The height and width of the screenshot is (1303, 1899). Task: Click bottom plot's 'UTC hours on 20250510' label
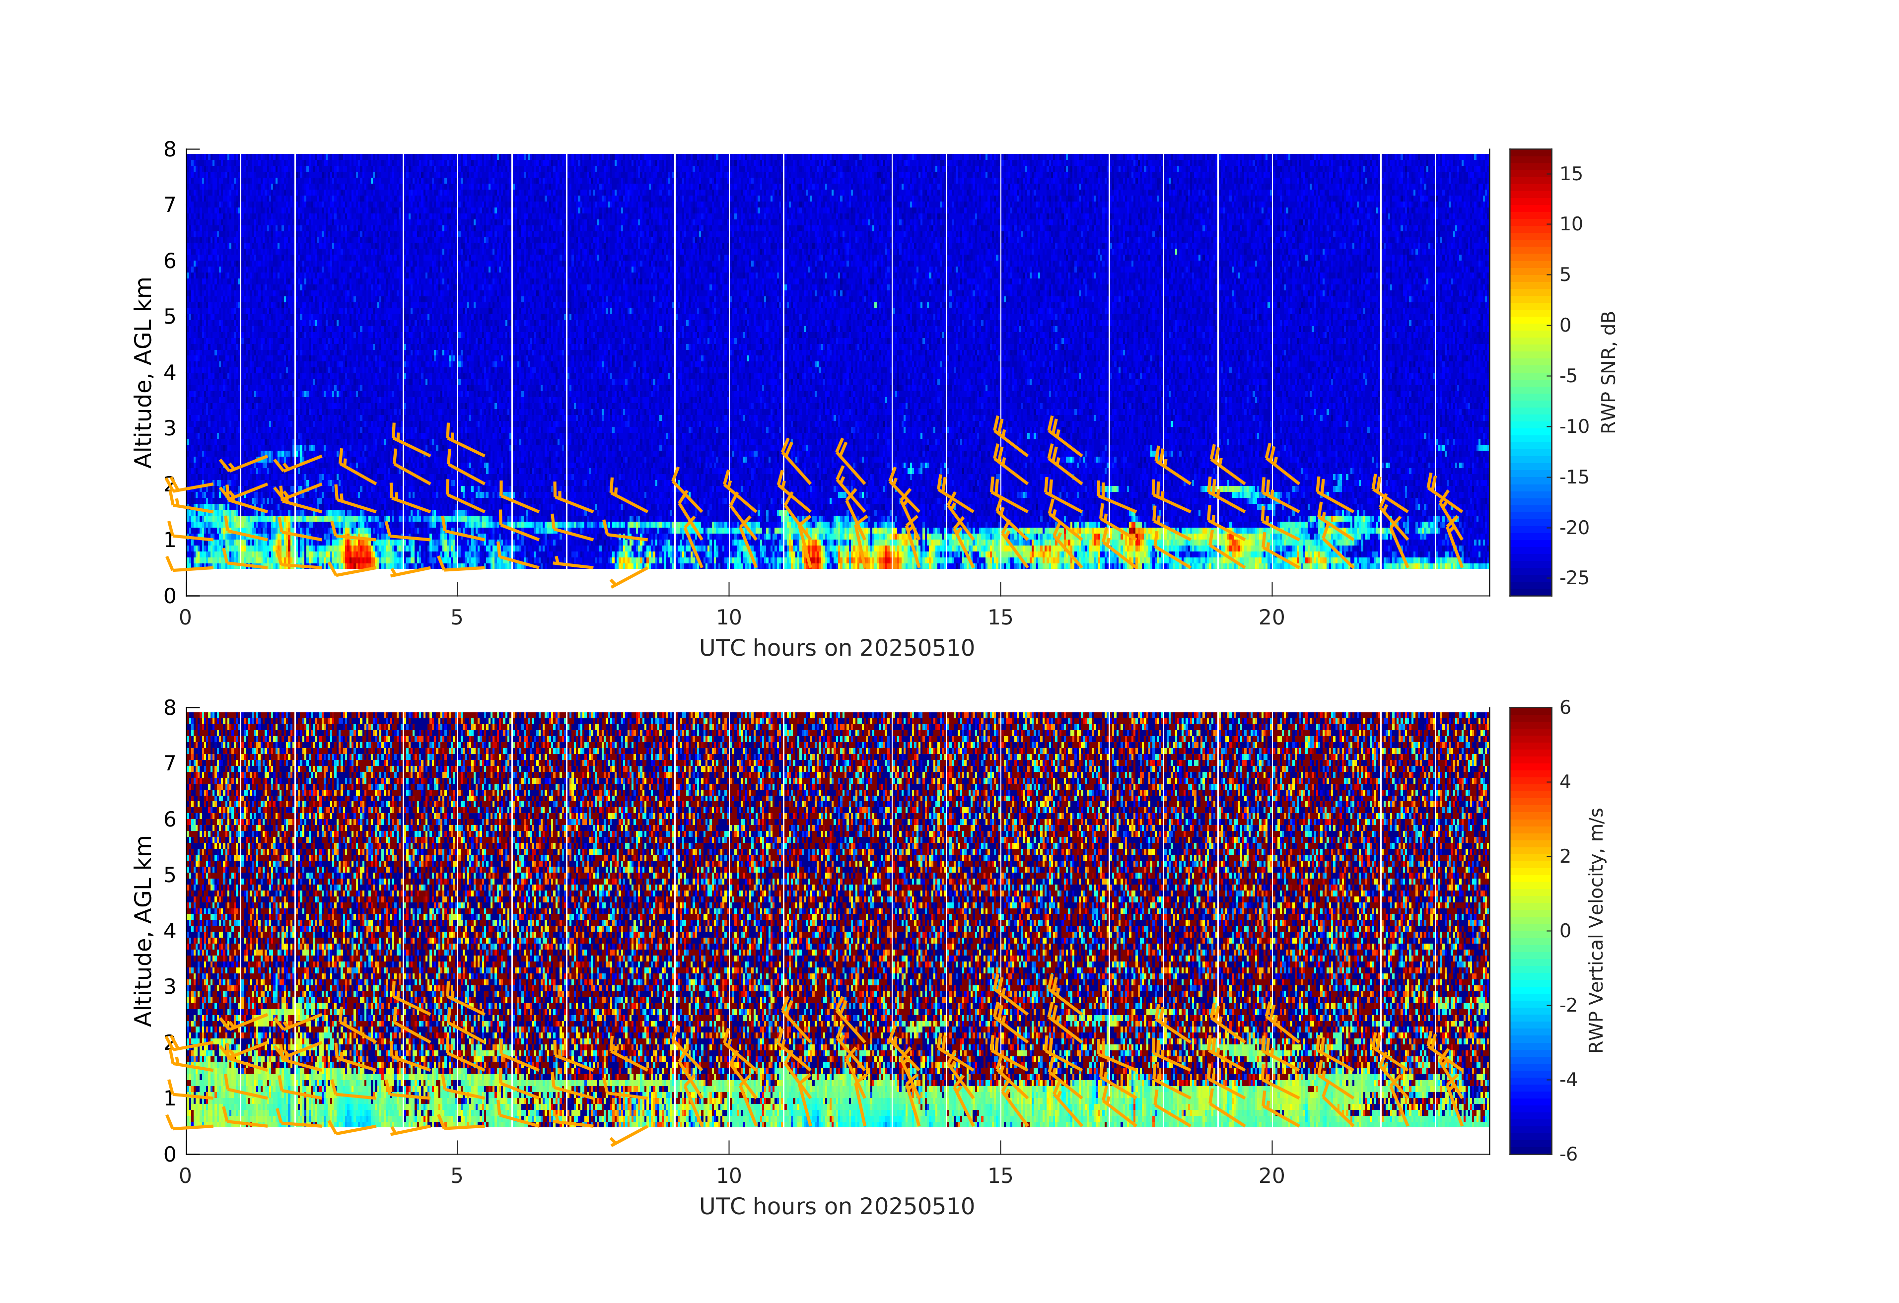coord(837,1206)
